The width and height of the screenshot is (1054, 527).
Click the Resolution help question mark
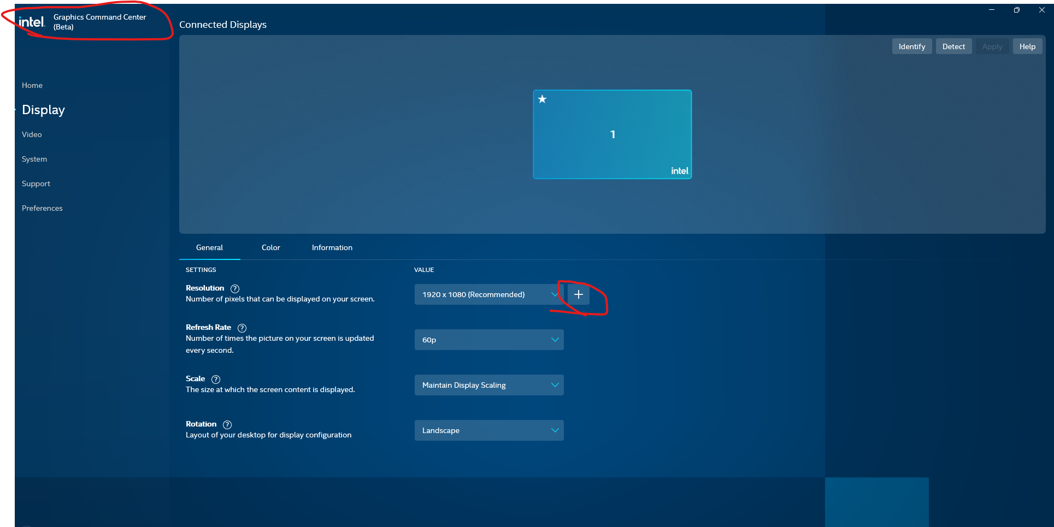(235, 288)
